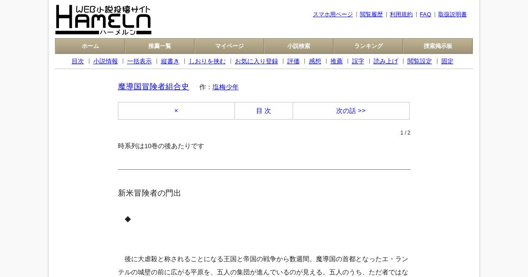Click the ◆ section marker

[x=128, y=219]
